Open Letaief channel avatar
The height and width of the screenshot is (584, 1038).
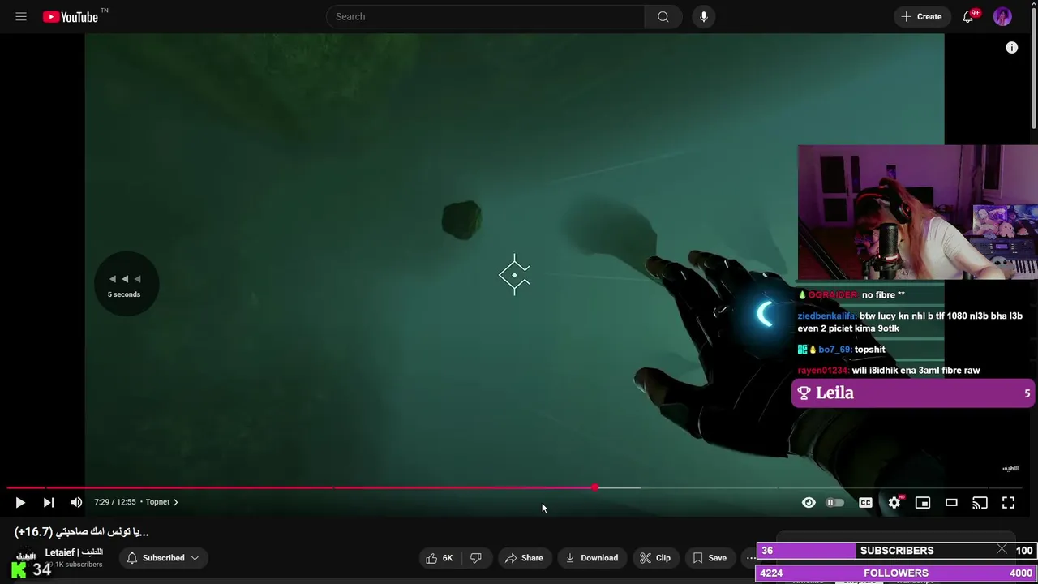[x=26, y=558]
